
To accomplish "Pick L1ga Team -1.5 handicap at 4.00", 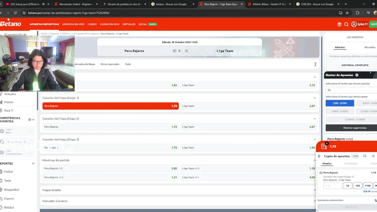I will pyautogui.click(x=249, y=177).
